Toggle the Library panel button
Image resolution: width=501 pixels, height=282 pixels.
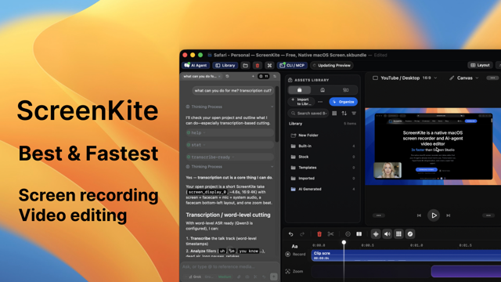pos(225,65)
